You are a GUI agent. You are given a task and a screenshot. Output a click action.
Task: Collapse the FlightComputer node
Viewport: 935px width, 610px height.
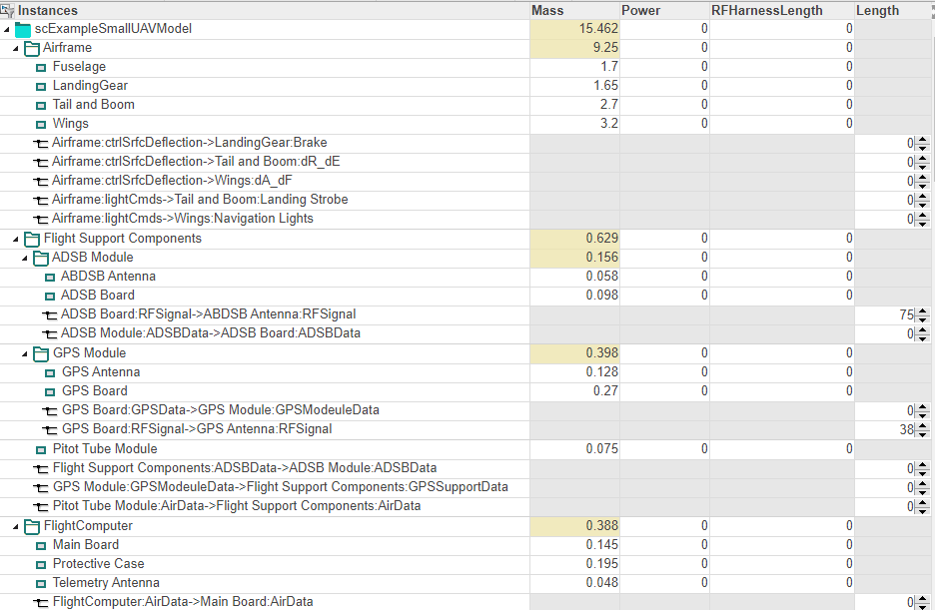16,526
